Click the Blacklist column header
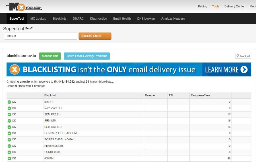The image size is (256, 162). 50,95
